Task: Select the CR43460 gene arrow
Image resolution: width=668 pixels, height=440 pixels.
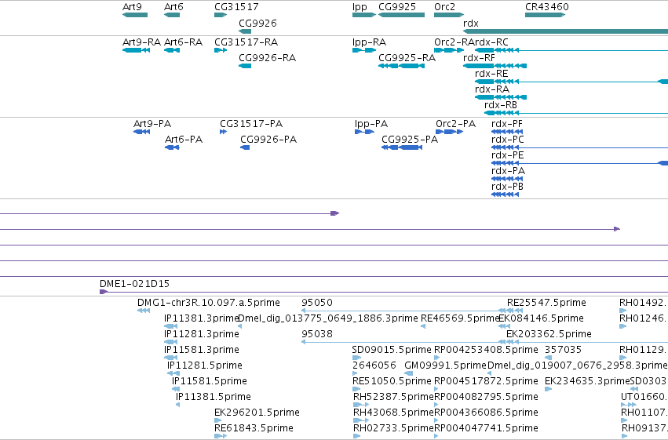Action: click(546, 15)
